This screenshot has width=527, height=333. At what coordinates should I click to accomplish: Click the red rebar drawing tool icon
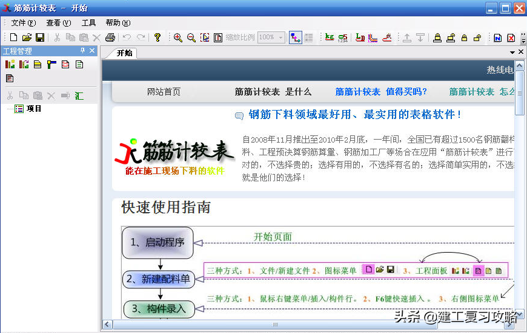(x=387, y=37)
